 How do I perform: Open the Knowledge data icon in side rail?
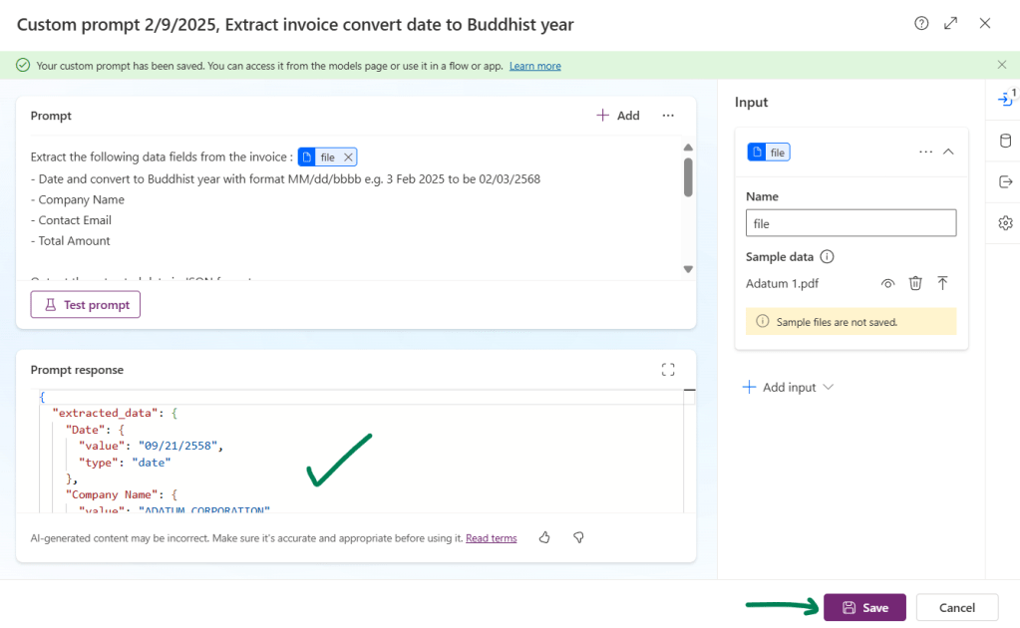coord(1005,141)
